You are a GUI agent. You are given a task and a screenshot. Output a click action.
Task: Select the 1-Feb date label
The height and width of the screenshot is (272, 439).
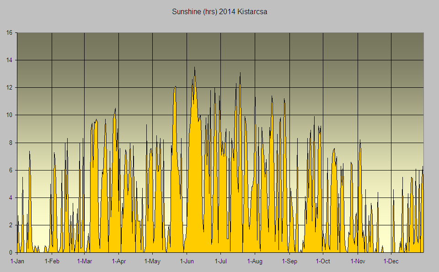tap(52, 261)
